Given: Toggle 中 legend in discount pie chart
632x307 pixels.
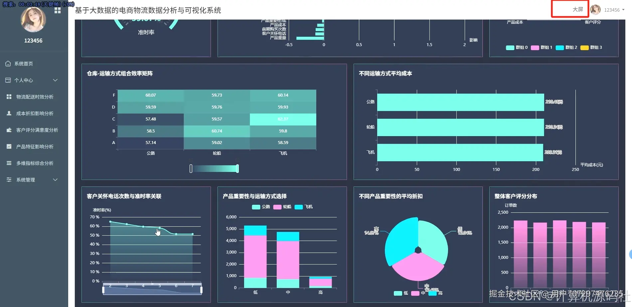Looking at the screenshot, I should (x=418, y=293).
